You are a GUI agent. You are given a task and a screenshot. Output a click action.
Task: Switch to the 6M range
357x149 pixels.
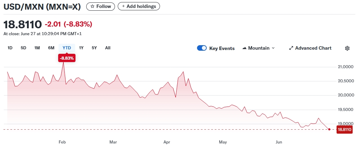pos(51,48)
